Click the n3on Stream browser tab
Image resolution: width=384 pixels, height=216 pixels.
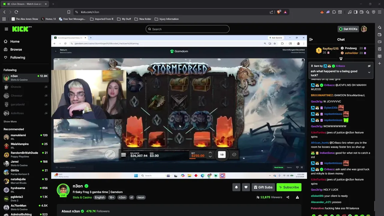coord(25,4)
